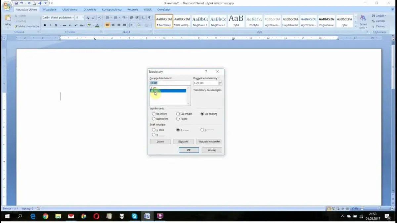397x223 pixels.
Task: Select the Do lewej alignment option
Action: tap(154, 114)
